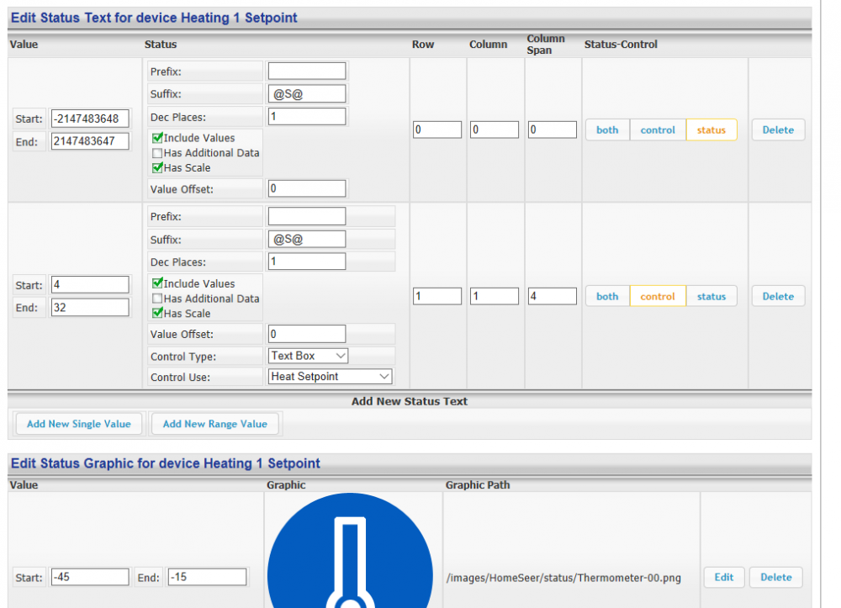Click the Start field with value -45
This screenshot has width=841, height=608.
tap(89, 578)
